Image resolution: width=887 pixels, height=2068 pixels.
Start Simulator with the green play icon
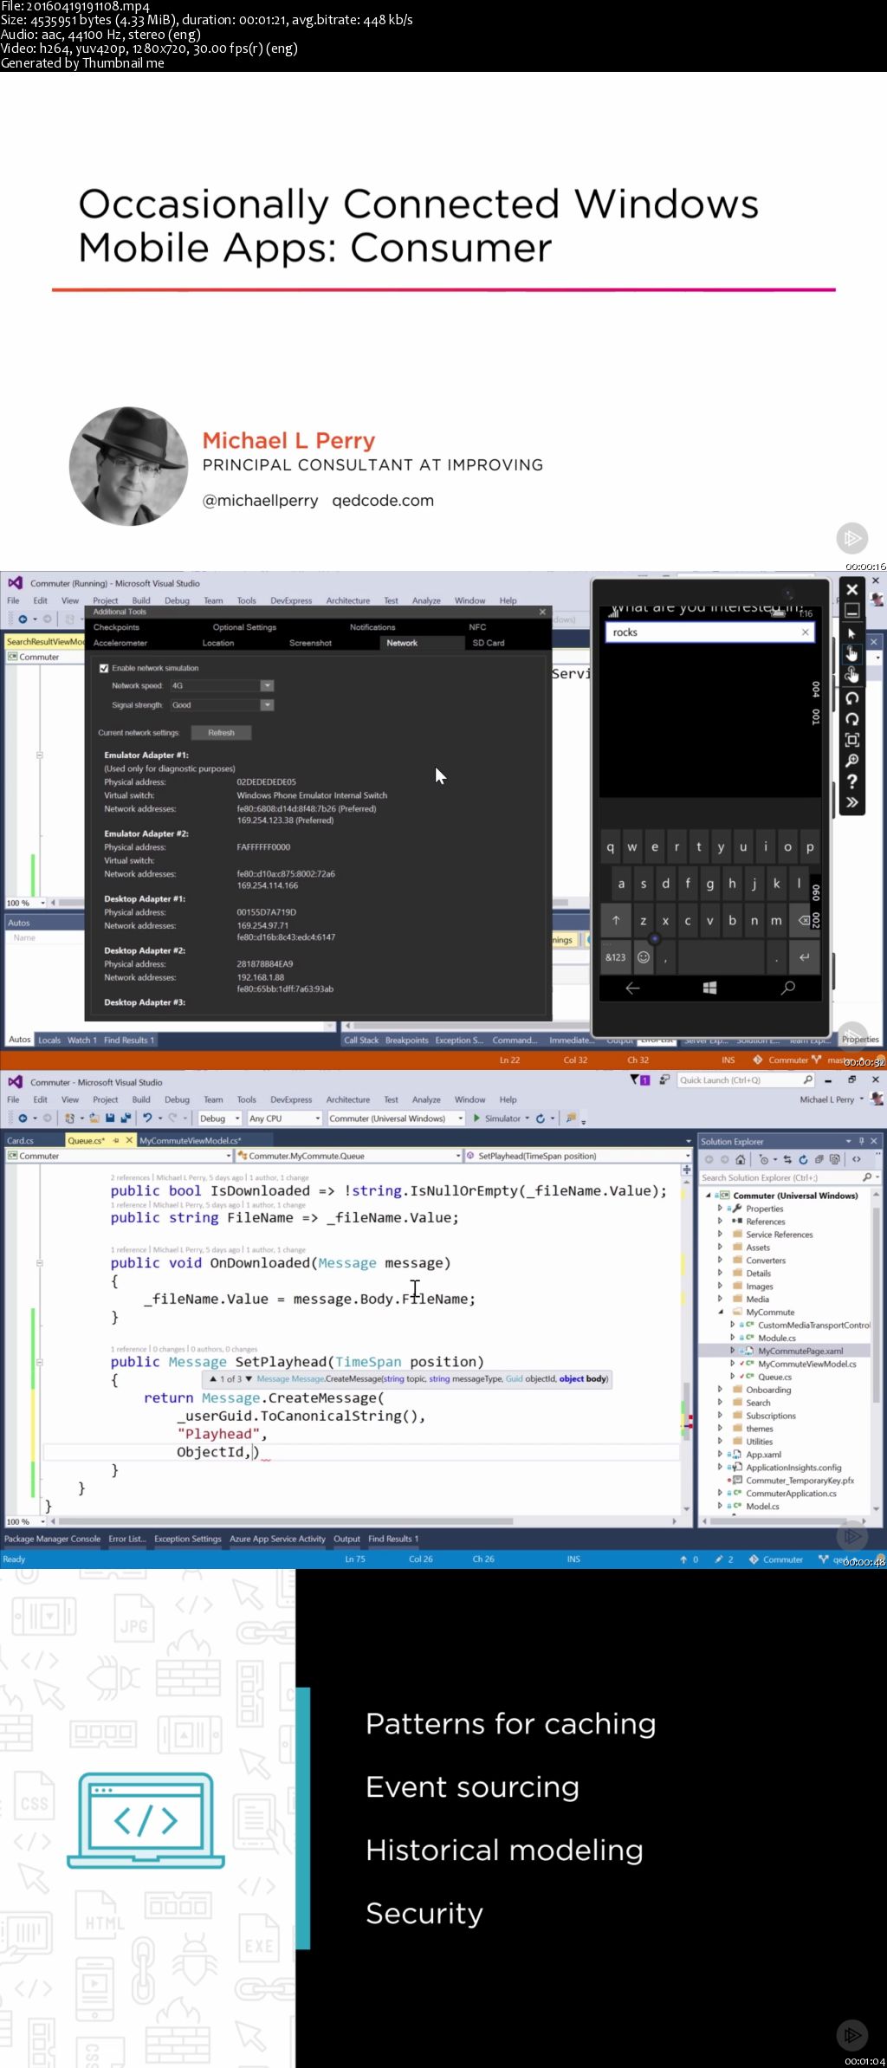pyautogui.click(x=476, y=1118)
